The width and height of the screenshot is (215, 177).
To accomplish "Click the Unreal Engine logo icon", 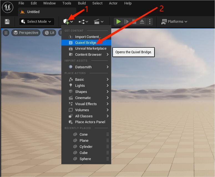I will coord(7,7).
